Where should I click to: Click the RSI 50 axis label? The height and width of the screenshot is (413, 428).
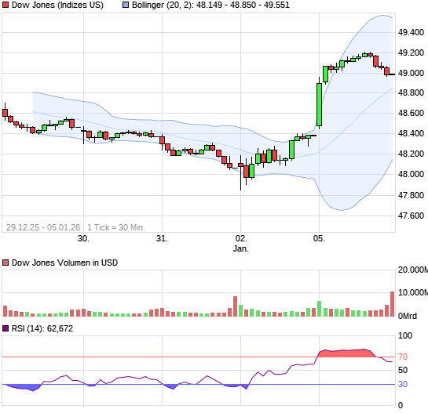point(403,370)
